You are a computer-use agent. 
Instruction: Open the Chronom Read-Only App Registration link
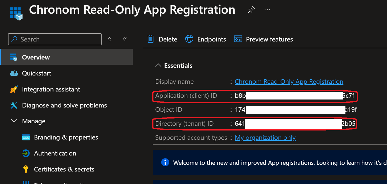click(x=289, y=81)
